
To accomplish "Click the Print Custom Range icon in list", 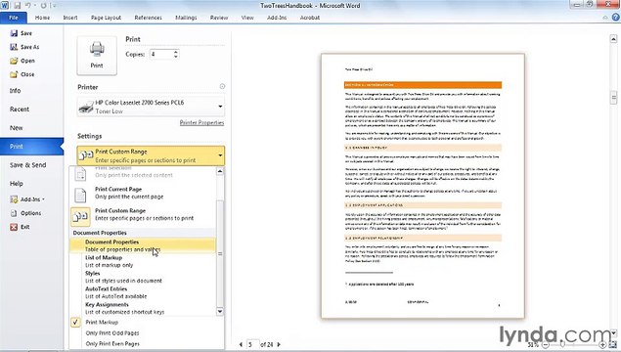I will point(80,216).
